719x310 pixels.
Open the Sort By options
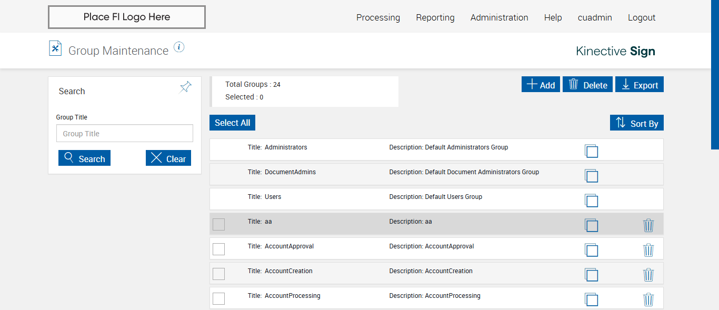[637, 123]
